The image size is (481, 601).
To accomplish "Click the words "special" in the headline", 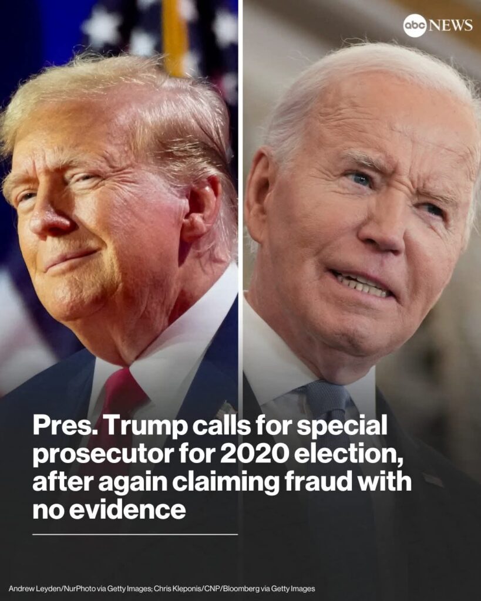I will (x=342, y=426).
